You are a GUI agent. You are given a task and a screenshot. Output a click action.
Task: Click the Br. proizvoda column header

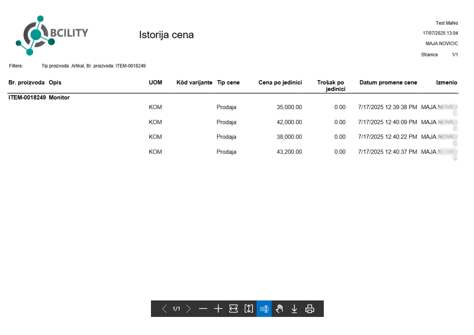[27, 83]
